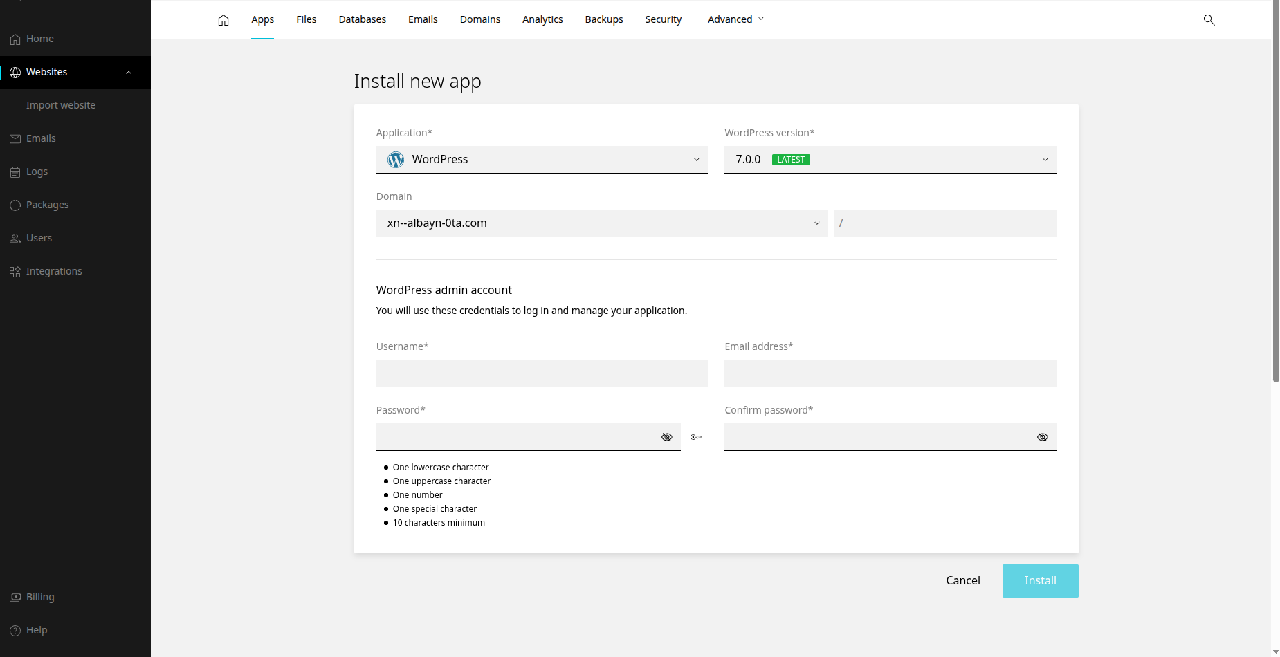Switch to the Databases tab
The image size is (1280, 657).
363,19
